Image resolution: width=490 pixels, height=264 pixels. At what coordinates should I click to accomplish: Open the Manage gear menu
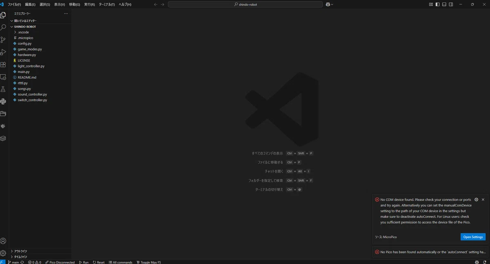click(3, 253)
